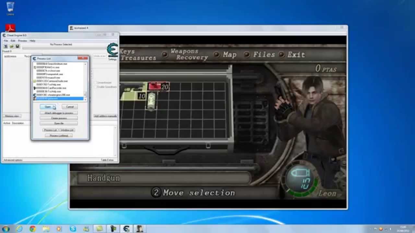415x233 pixels.
Task: Launch Internet Explorer from taskbar
Action: tap(19, 229)
